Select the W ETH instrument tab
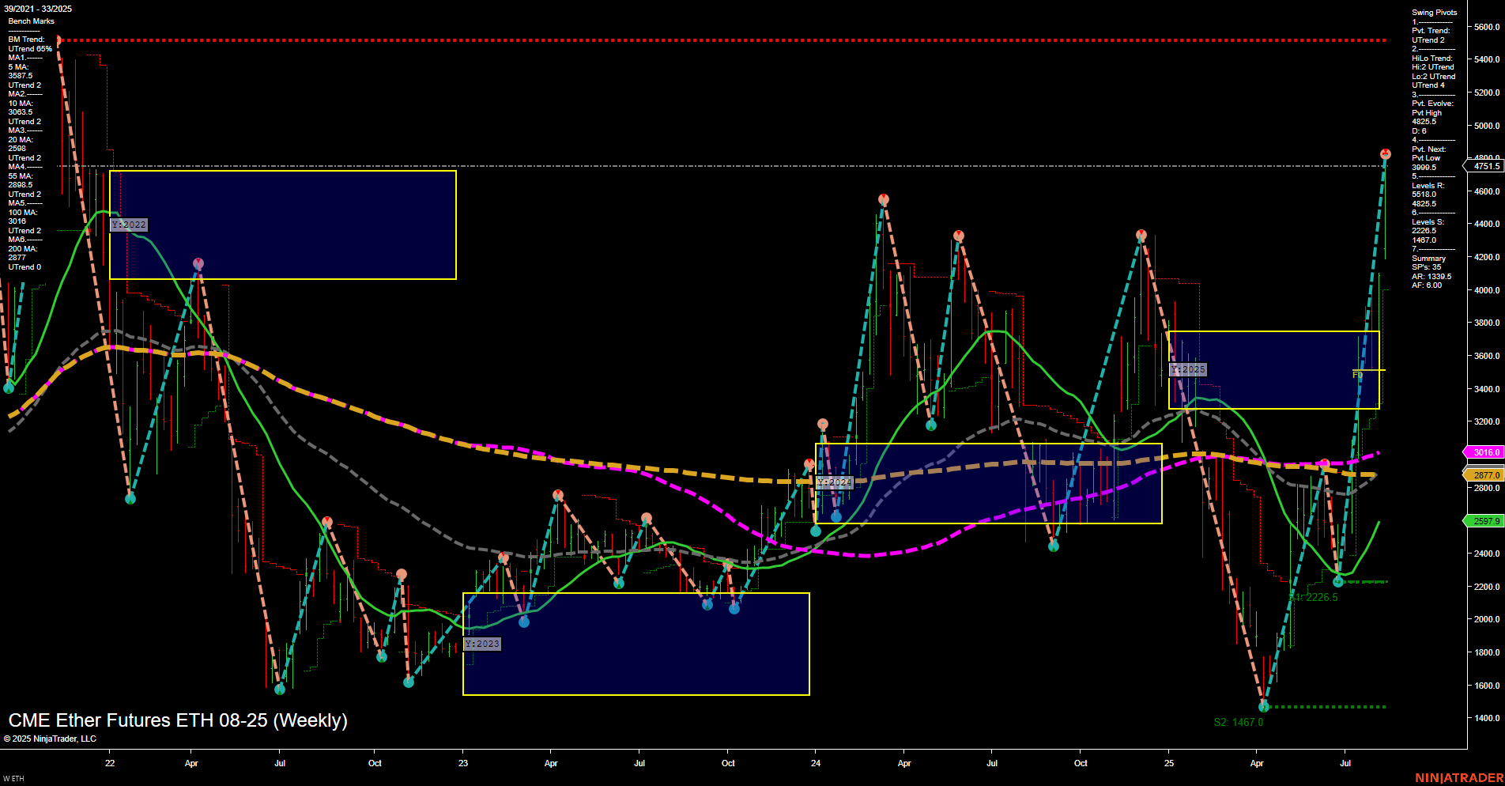 pyautogui.click(x=13, y=777)
